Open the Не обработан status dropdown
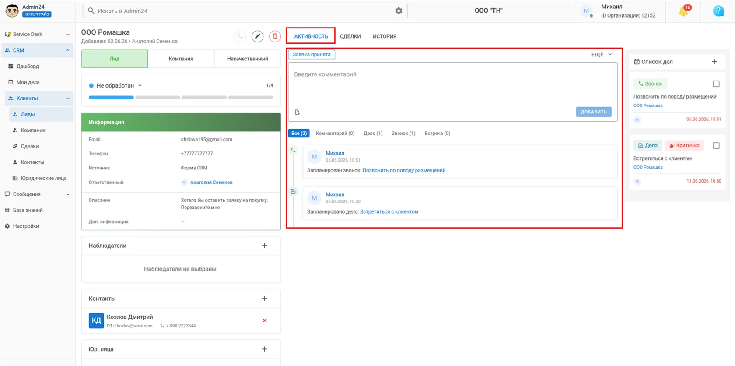Viewport: 735px width, 366px height. 115,86
